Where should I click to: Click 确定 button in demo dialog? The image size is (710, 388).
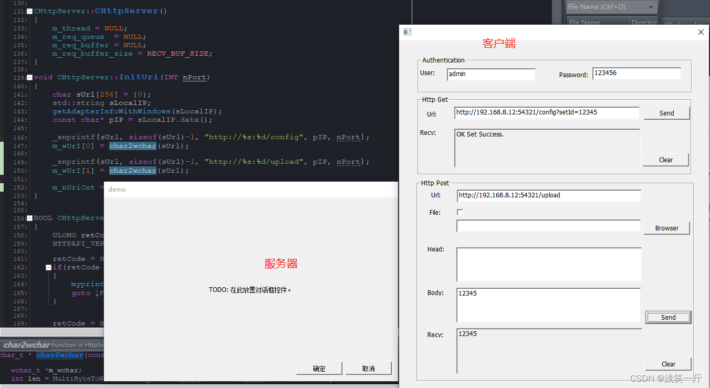319,369
